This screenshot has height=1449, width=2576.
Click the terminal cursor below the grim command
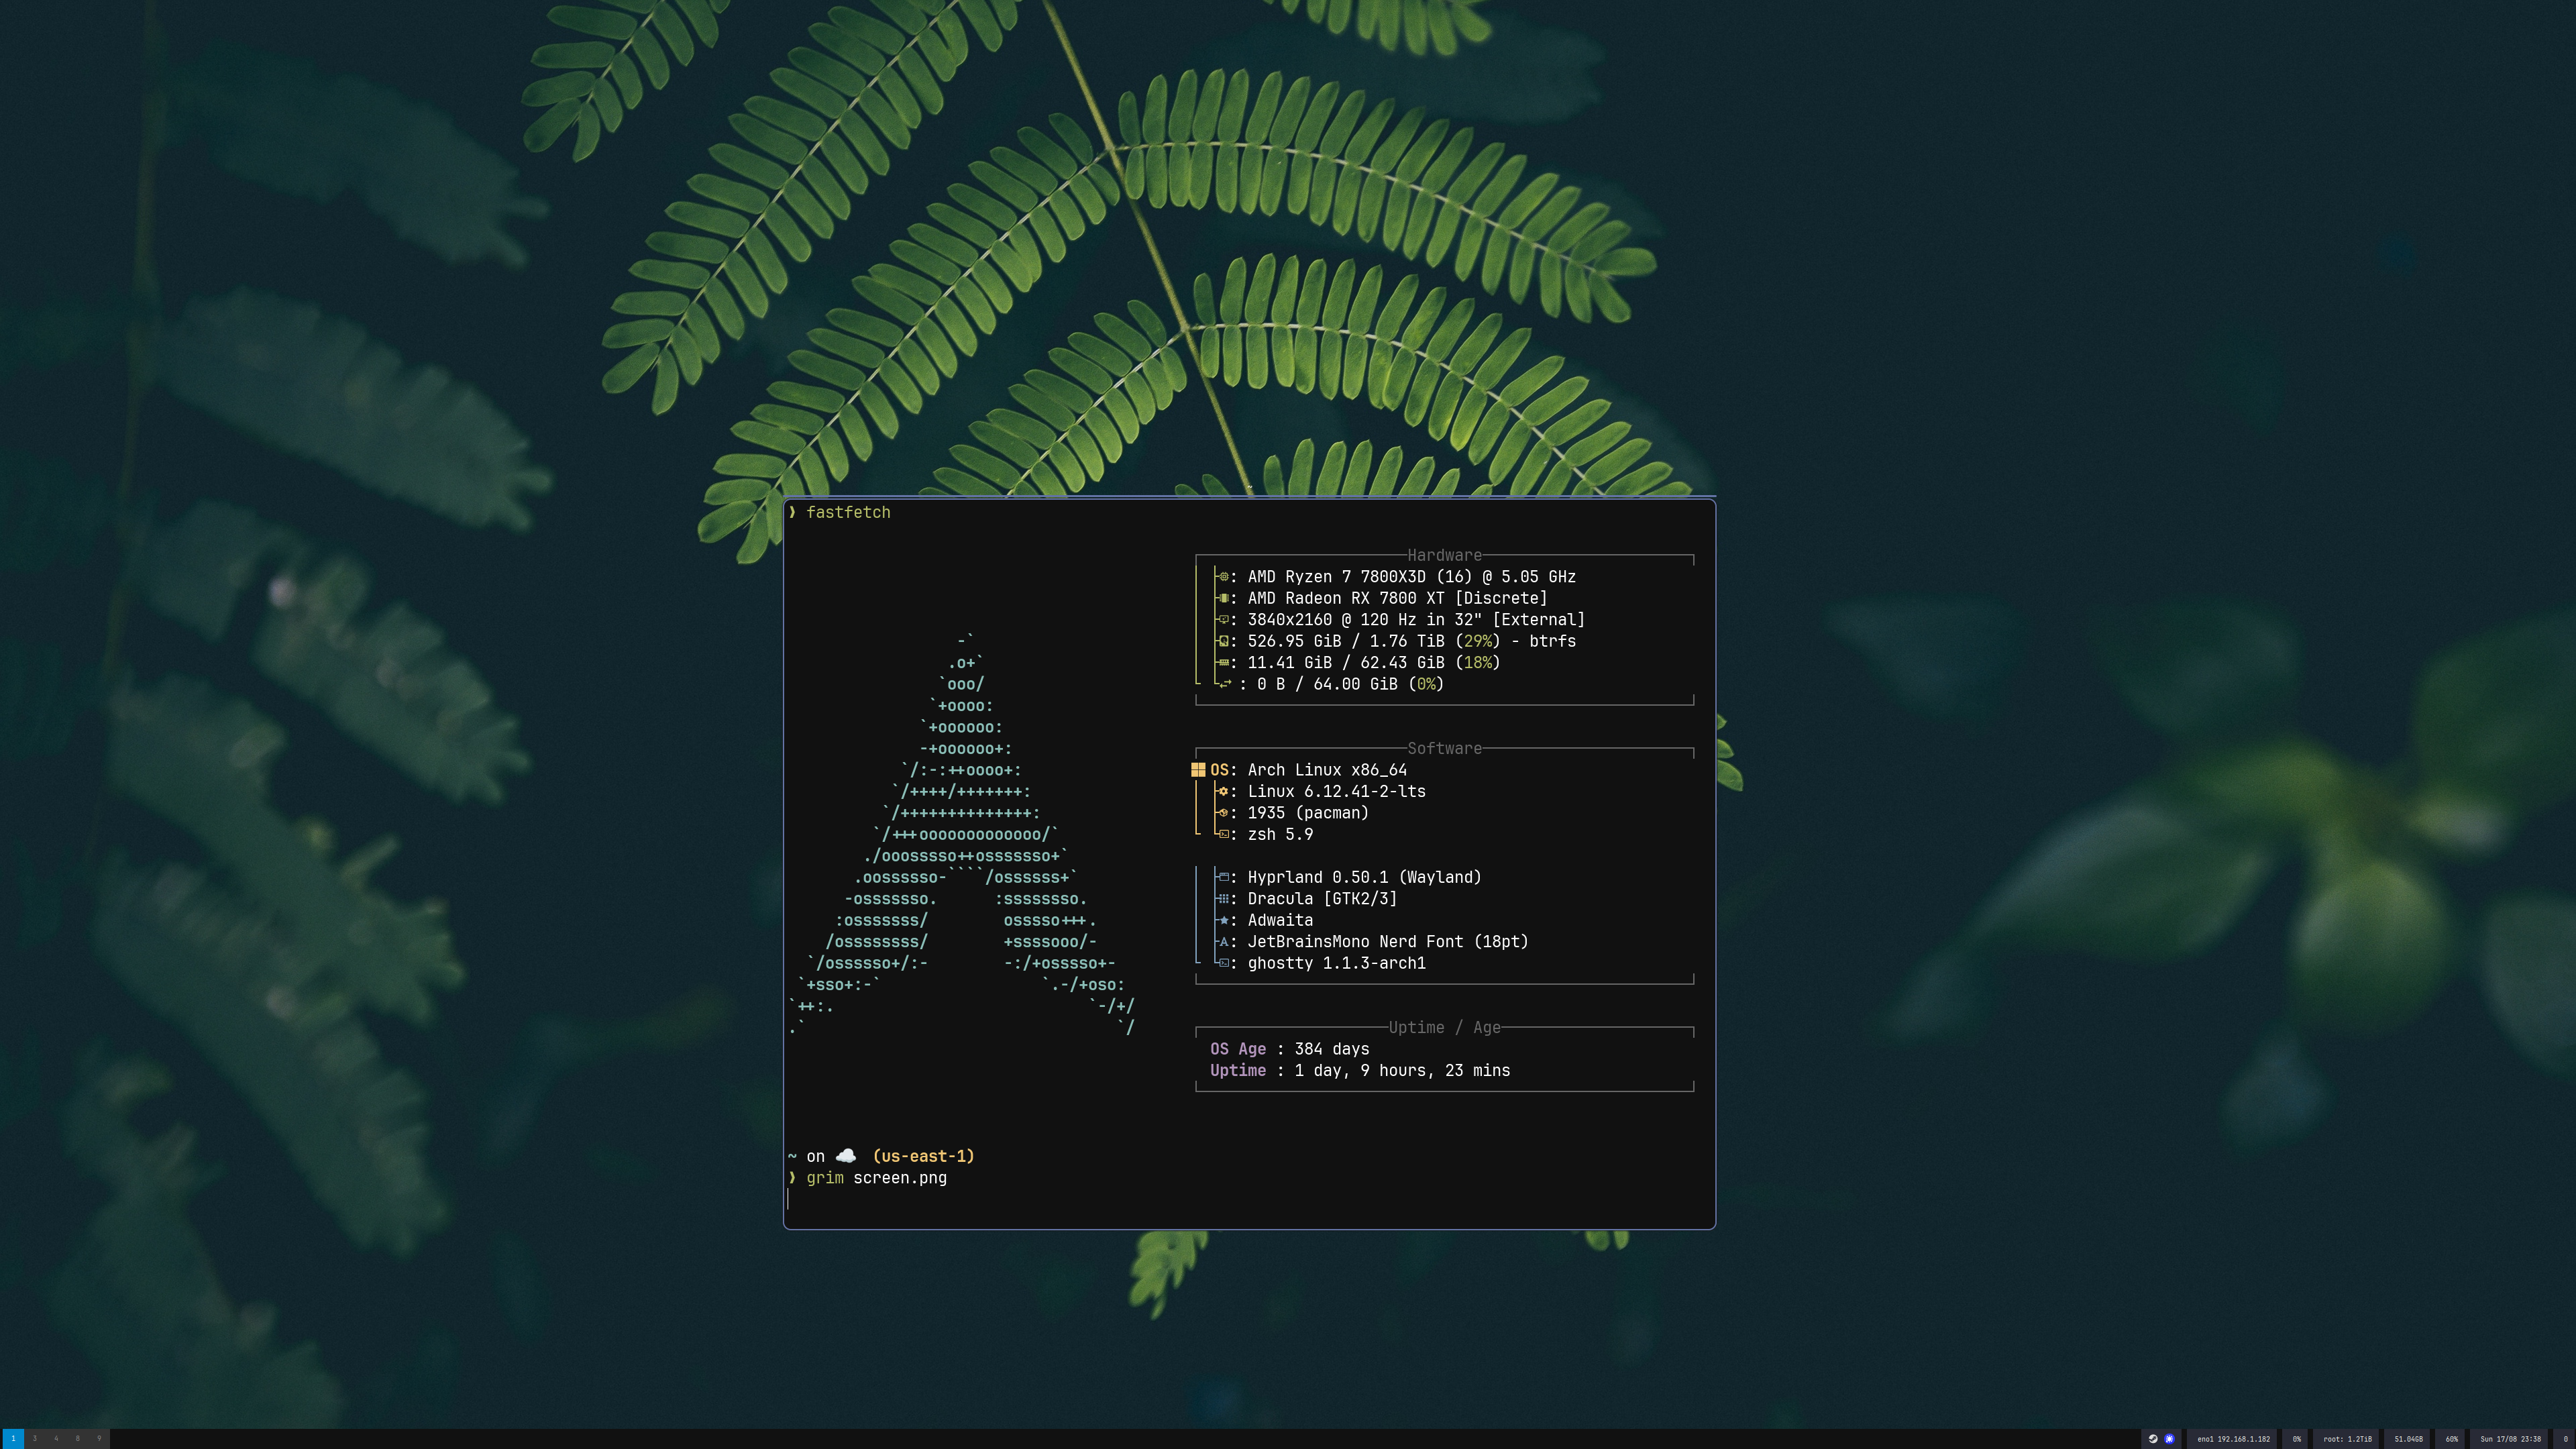click(789, 1199)
